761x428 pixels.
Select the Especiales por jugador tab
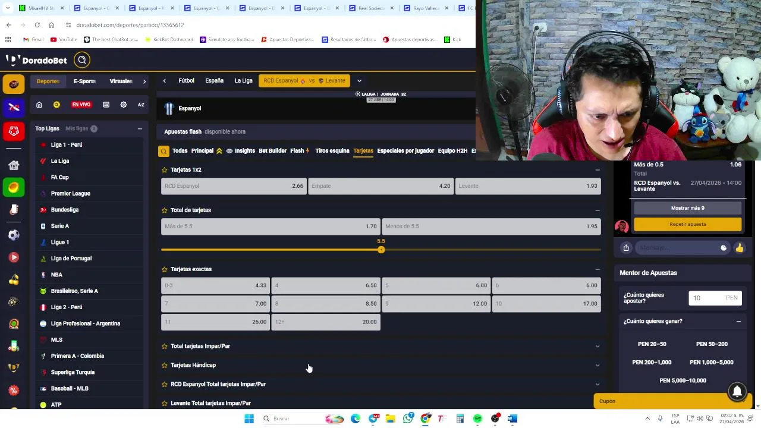[405, 151]
